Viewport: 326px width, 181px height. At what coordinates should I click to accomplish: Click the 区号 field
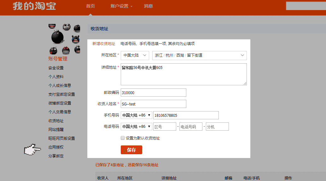[x=165, y=127]
